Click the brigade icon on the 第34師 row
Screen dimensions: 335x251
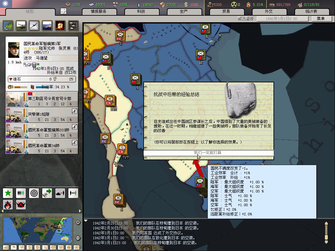(x=74, y=142)
